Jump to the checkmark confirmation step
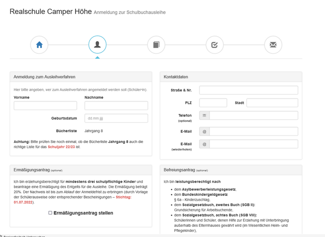The height and width of the screenshot is (237, 325). pos(214,45)
